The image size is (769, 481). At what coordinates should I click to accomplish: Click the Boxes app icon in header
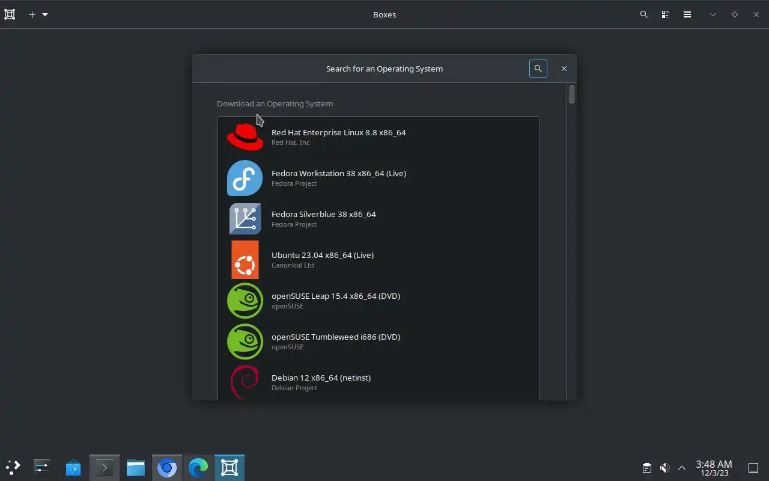[x=10, y=14]
